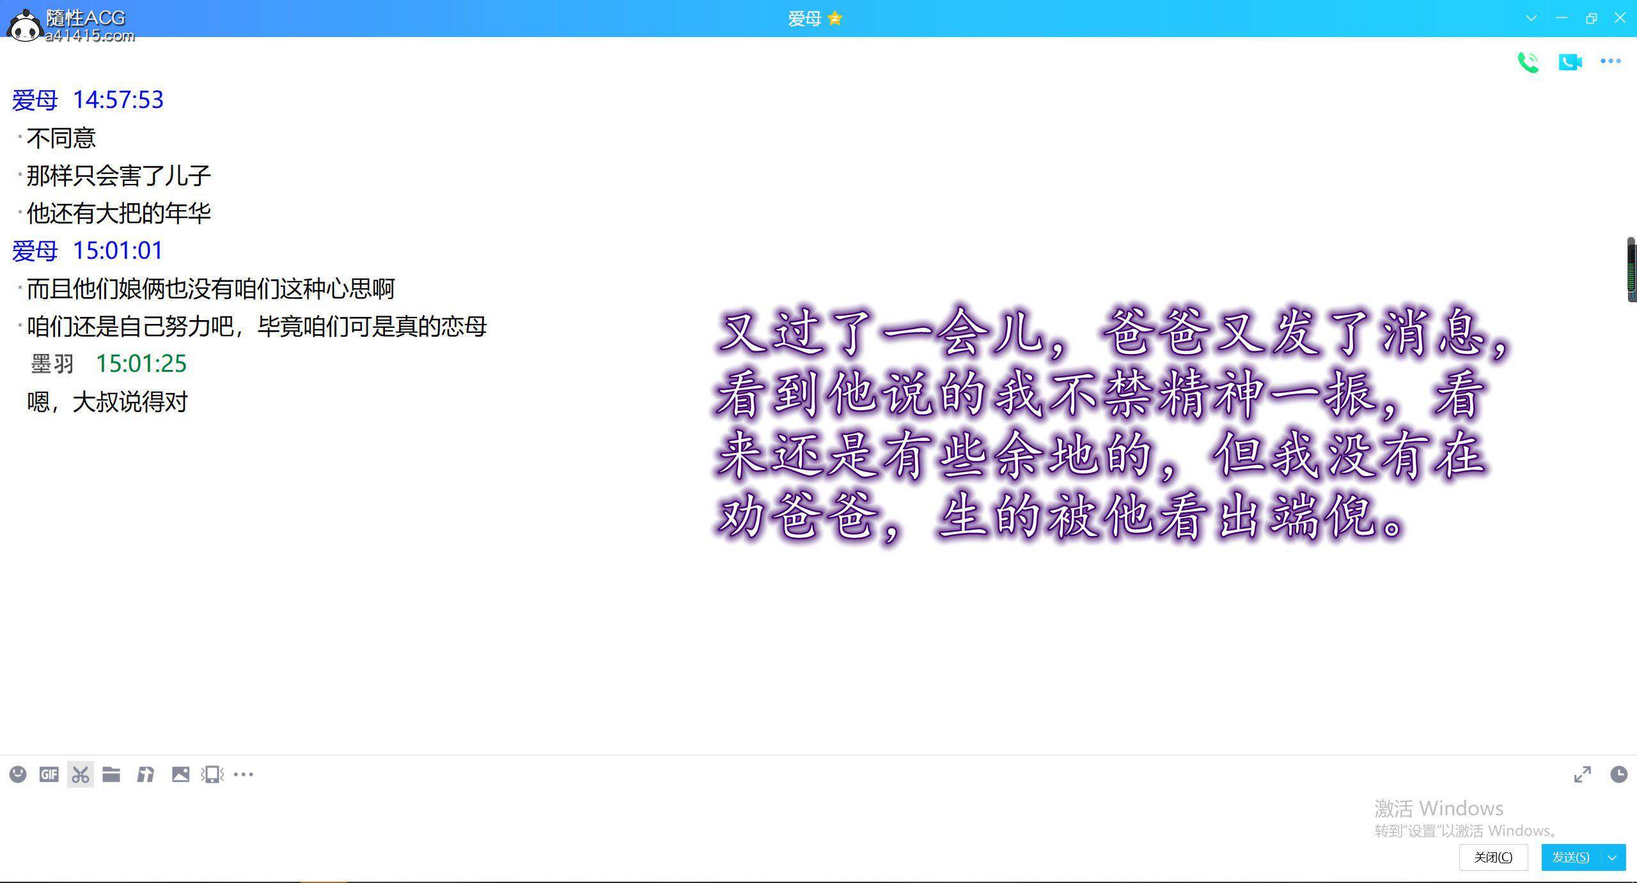
Task: Open the emoji smiley picker
Action: (x=18, y=774)
